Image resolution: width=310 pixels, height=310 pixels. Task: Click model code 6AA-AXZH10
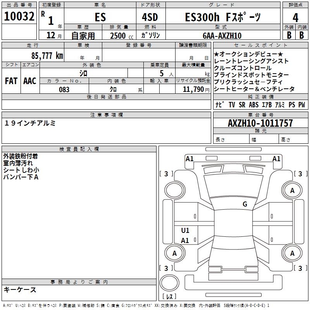[222, 36]
